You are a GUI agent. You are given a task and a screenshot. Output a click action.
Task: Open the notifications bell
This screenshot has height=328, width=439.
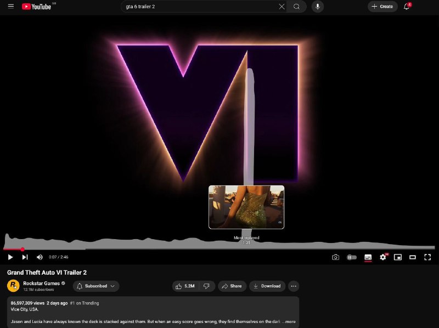pyautogui.click(x=407, y=6)
